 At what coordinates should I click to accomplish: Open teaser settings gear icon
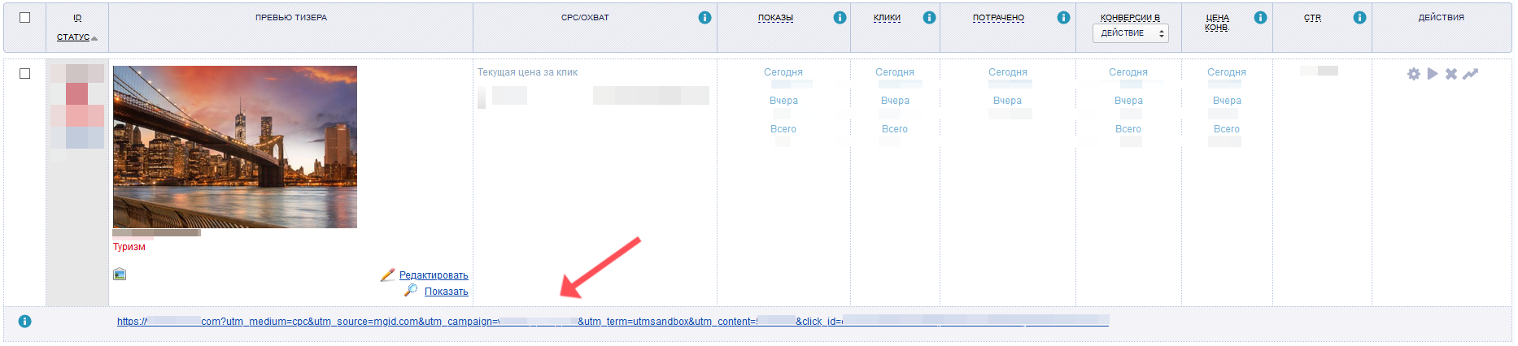click(1414, 74)
